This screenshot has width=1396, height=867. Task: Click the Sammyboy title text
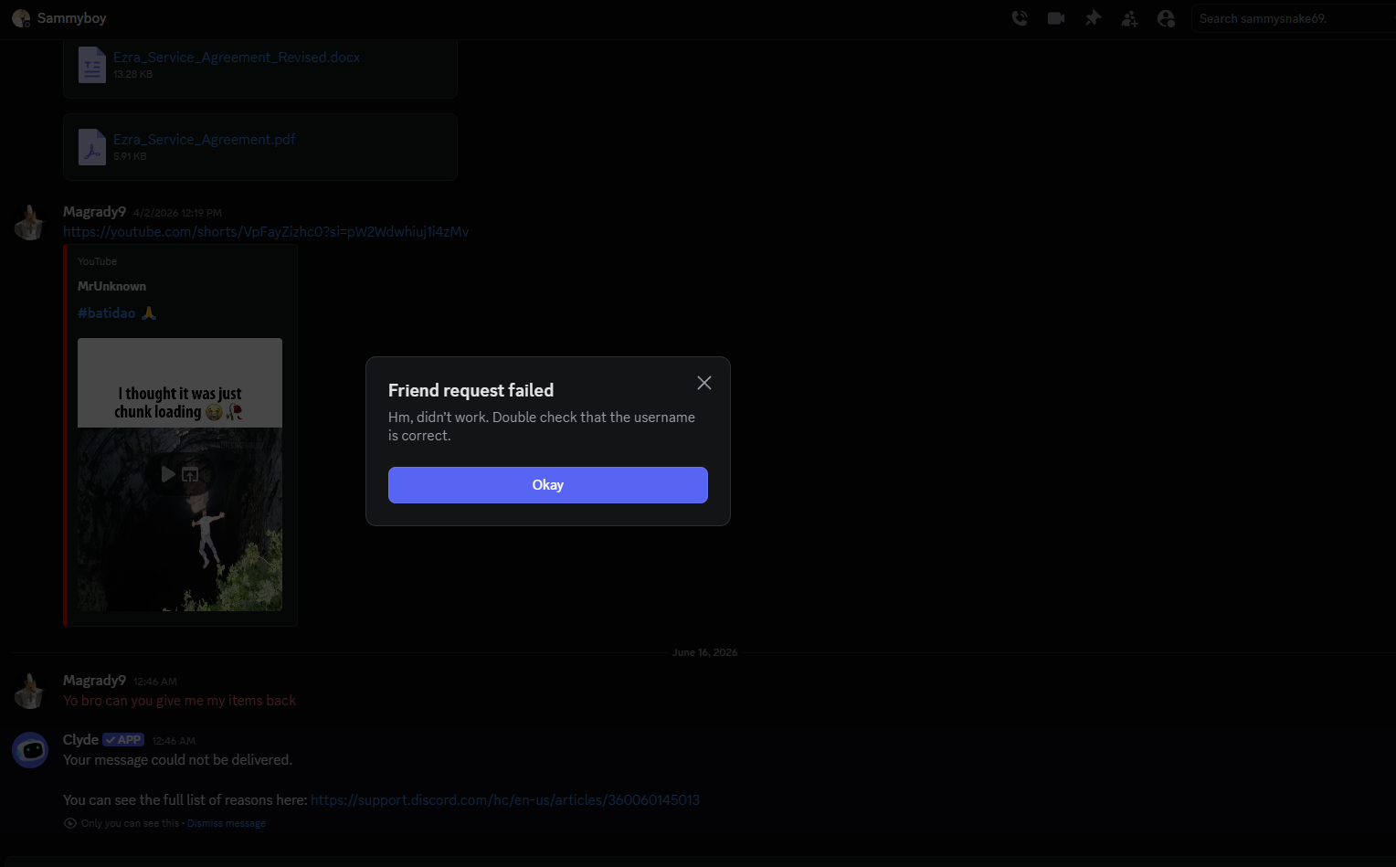[x=71, y=18]
